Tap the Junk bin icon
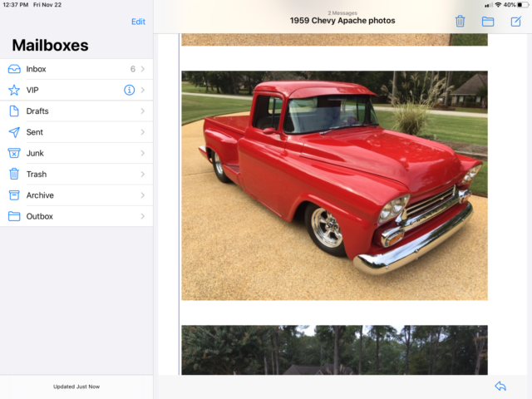The width and height of the screenshot is (532, 399). tap(14, 153)
